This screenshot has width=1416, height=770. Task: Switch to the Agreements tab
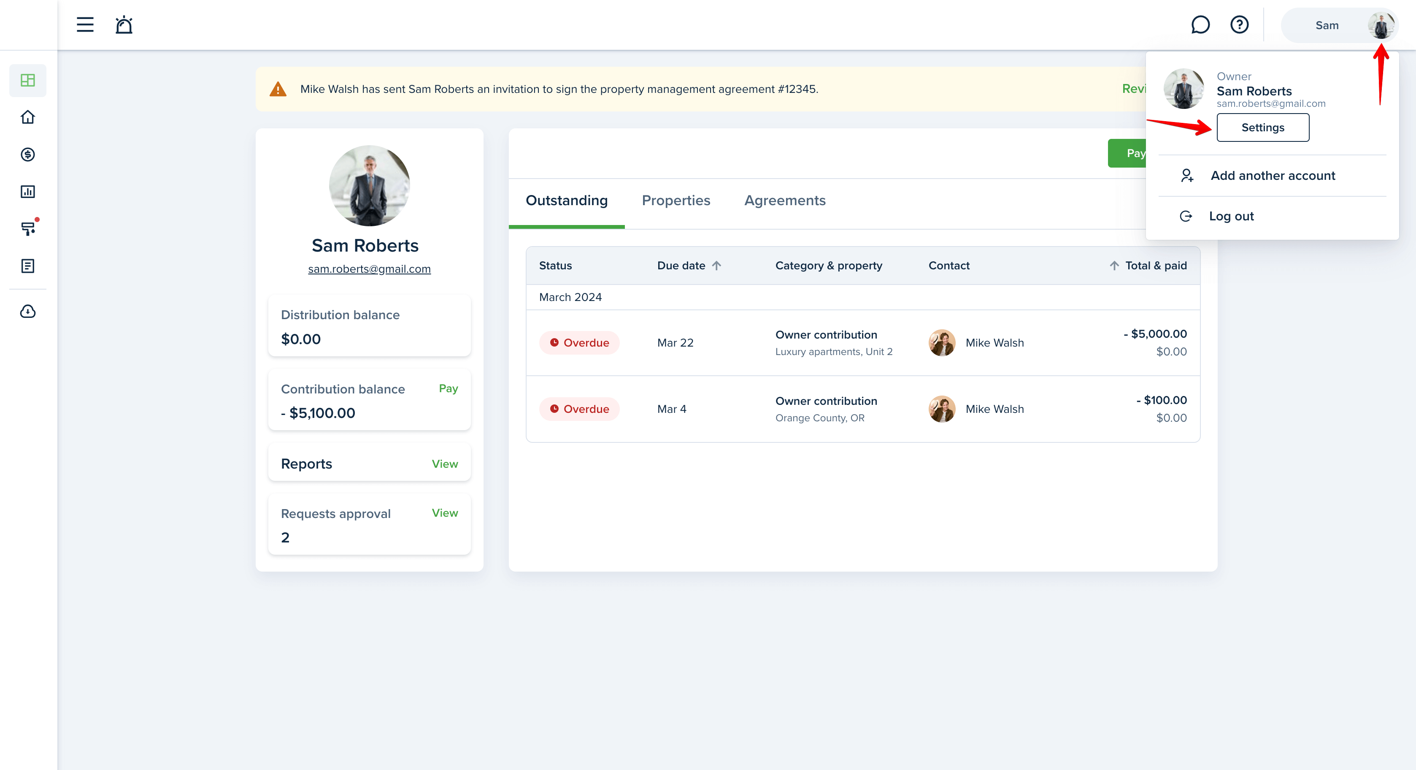point(785,201)
